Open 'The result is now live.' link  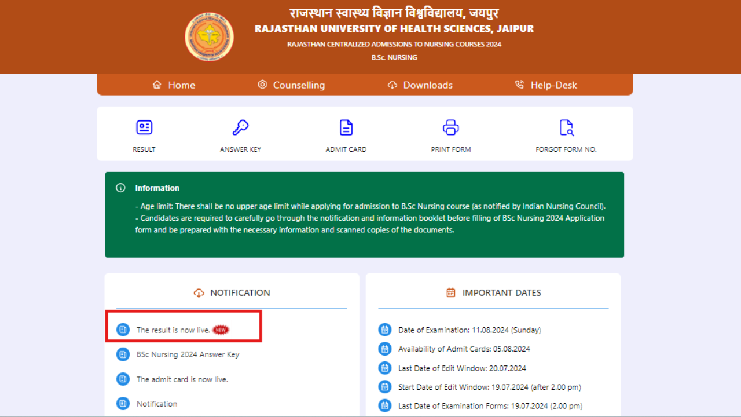tap(173, 330)
